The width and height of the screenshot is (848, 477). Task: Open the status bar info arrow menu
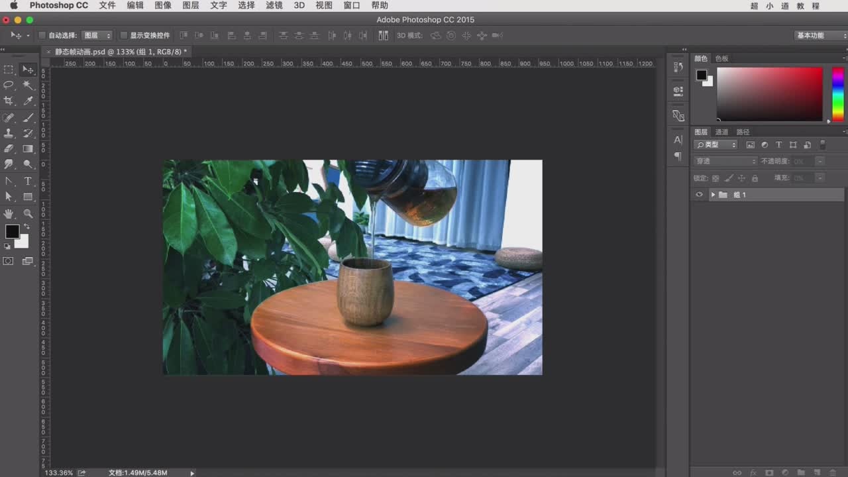tap(192, 473)
